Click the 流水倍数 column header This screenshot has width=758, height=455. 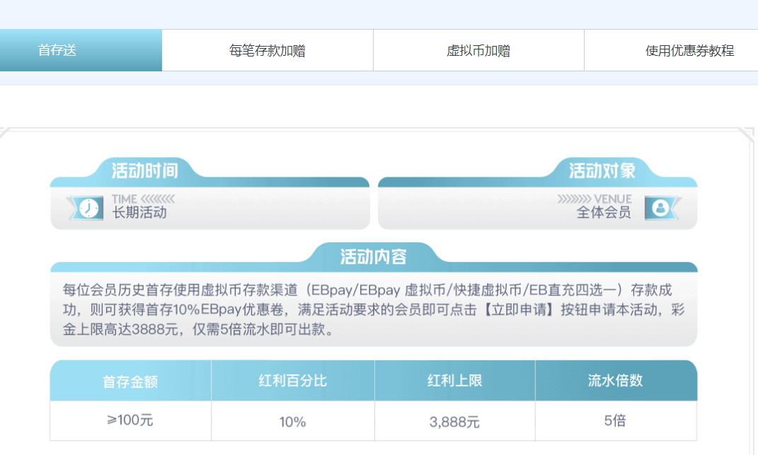616,380
